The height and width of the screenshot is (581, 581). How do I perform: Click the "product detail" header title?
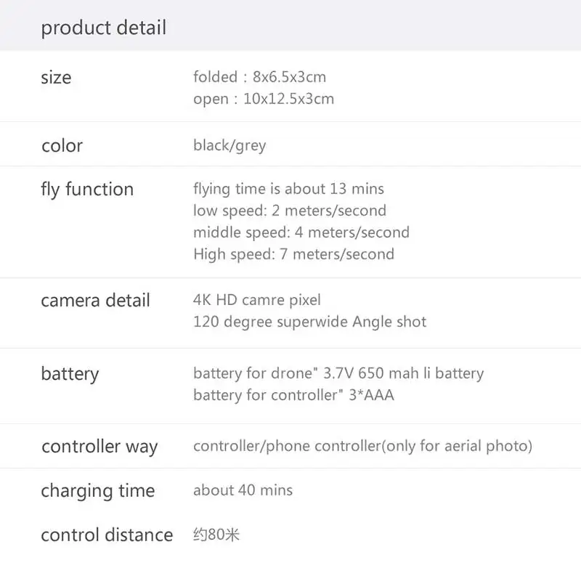103,28
